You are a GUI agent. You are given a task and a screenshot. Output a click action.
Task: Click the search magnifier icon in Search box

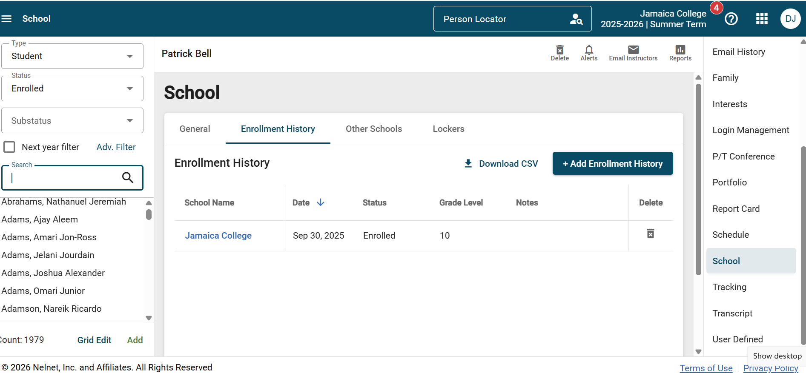point(128,177)
